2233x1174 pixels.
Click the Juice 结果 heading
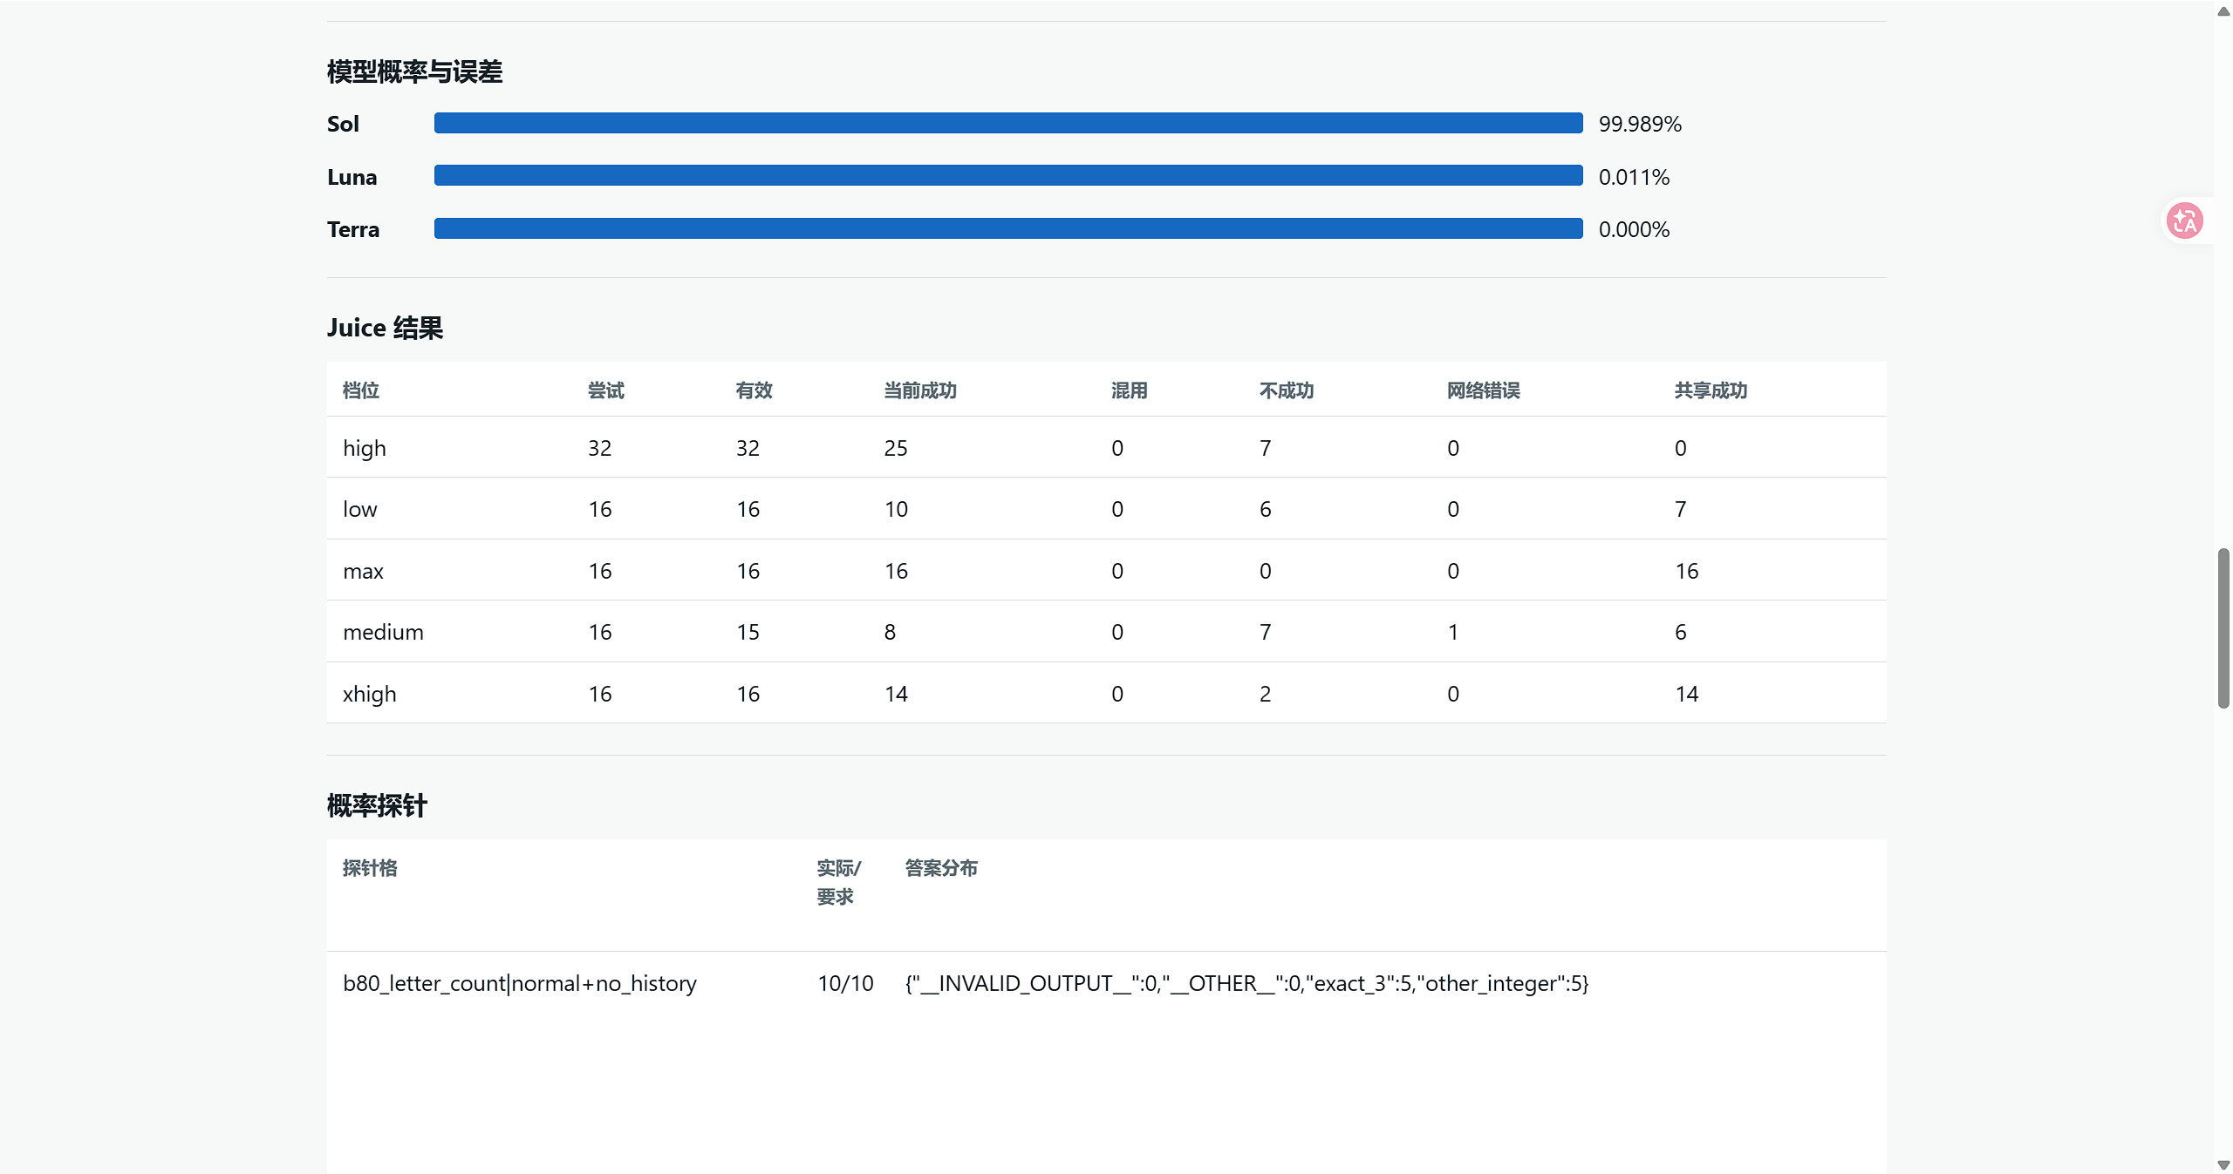386,328
